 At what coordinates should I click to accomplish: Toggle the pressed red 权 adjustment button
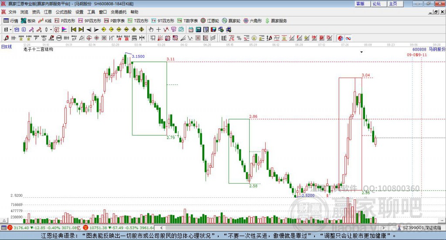(57, 30)
